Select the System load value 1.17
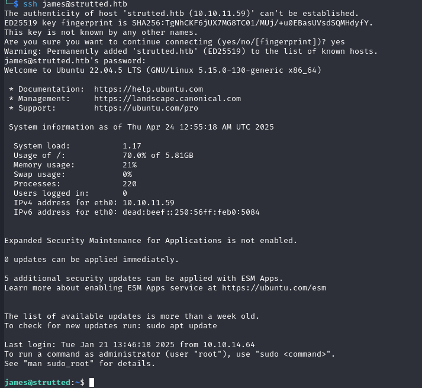The image size is (422, 388). pos(132,146)
